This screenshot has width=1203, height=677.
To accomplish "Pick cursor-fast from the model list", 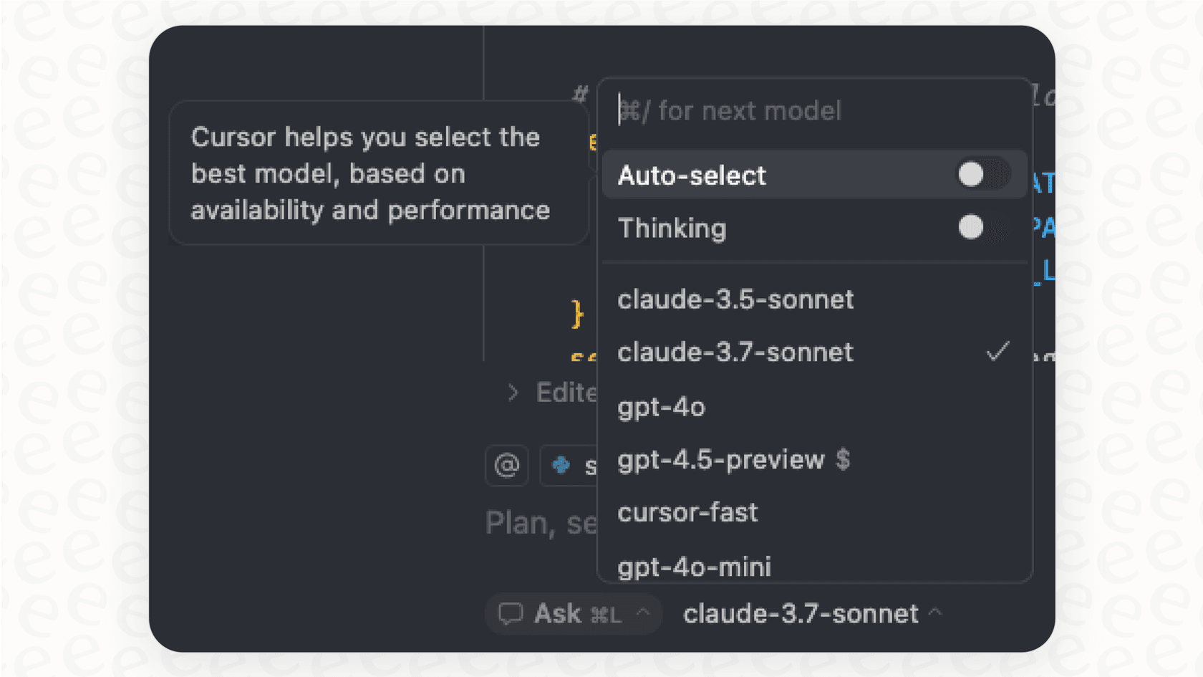I will click(x=687, y=512).
